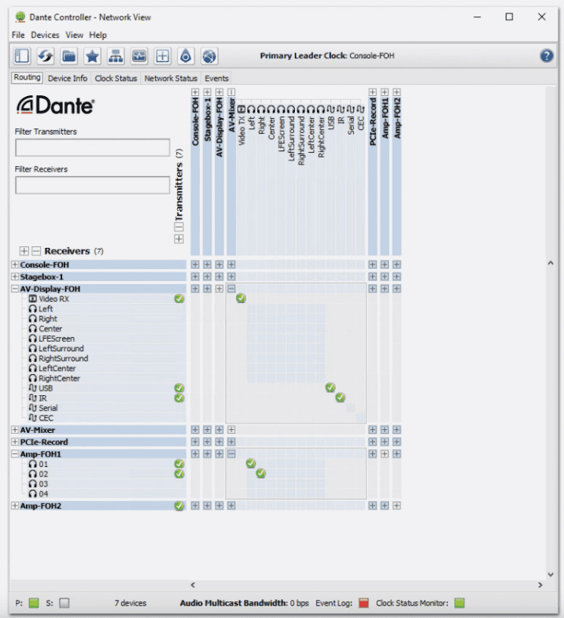The image size is (564, 618).
Task: Collapse the AV-Mixer transmitter column
Action: (231, 92)
